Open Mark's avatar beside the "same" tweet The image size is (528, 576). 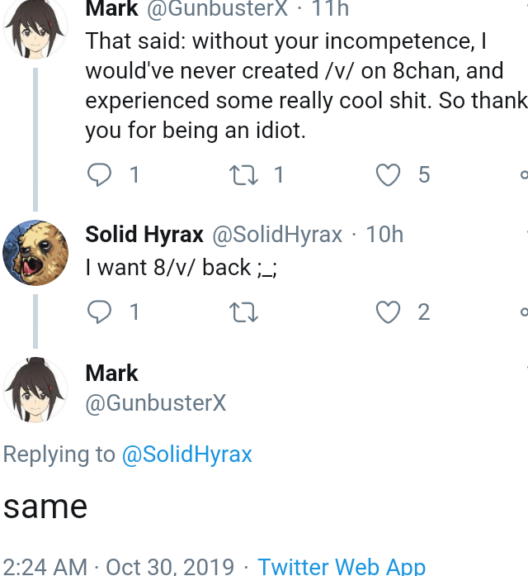click(35, 390)
